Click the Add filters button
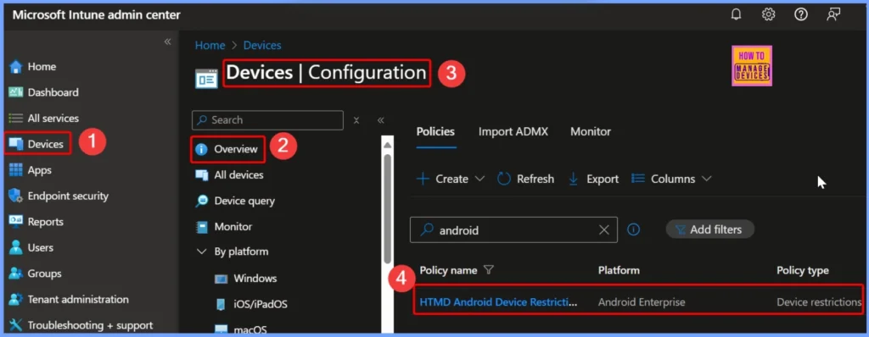869x337 pixels. tap(710, 229)
